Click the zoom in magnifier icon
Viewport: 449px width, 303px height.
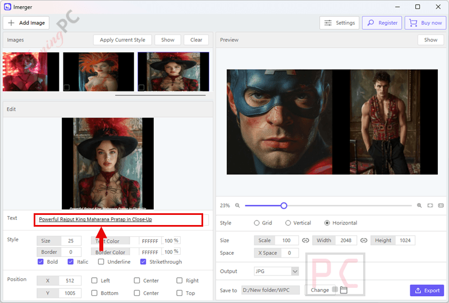419,205
